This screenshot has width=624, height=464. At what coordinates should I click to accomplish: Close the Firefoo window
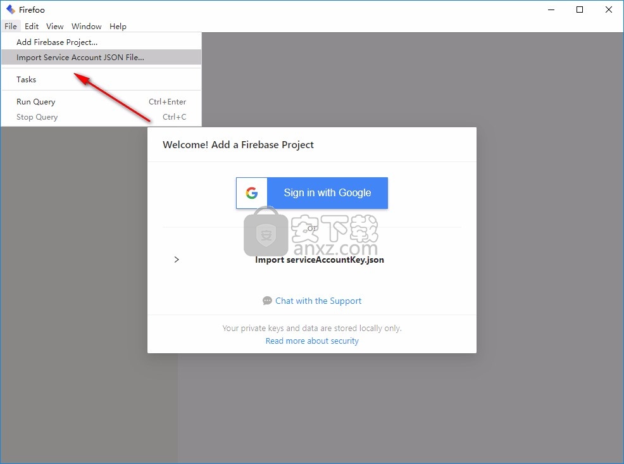point(609,9)
